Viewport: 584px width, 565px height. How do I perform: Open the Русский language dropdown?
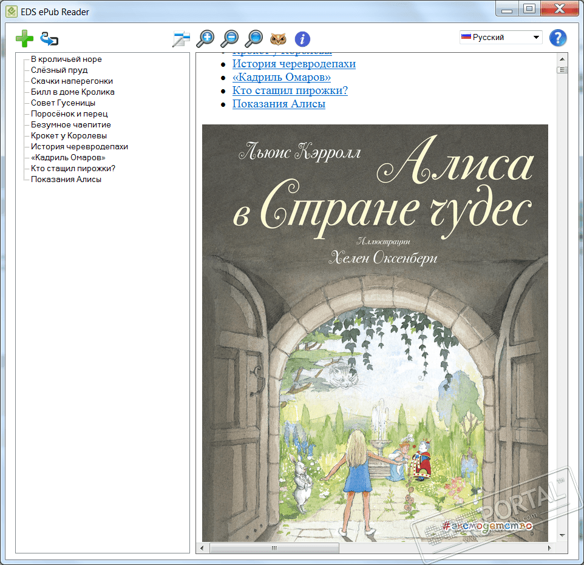pos(501,38)
